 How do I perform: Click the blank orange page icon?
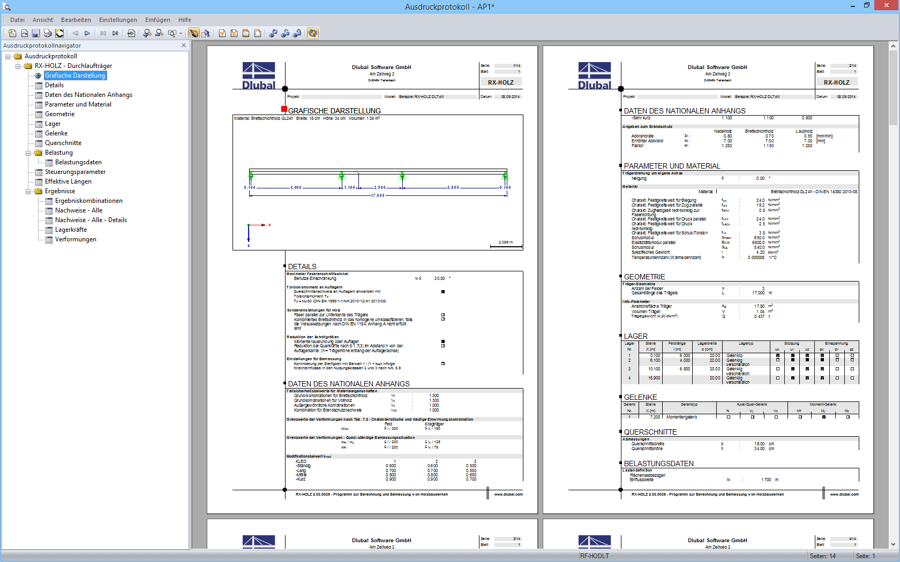[x=258, y=33]
